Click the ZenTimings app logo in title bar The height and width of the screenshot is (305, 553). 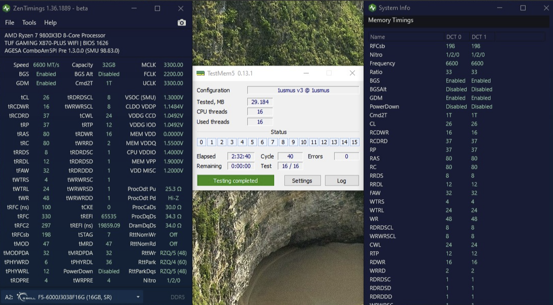(6, 8)
